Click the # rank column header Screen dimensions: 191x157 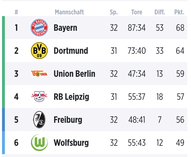pos(16,12)
